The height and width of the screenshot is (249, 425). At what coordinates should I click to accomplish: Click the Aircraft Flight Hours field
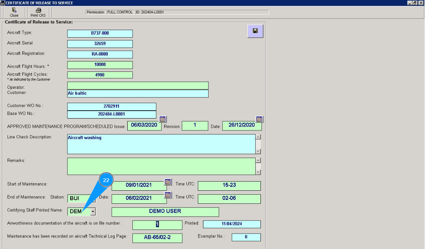(100, 65)
